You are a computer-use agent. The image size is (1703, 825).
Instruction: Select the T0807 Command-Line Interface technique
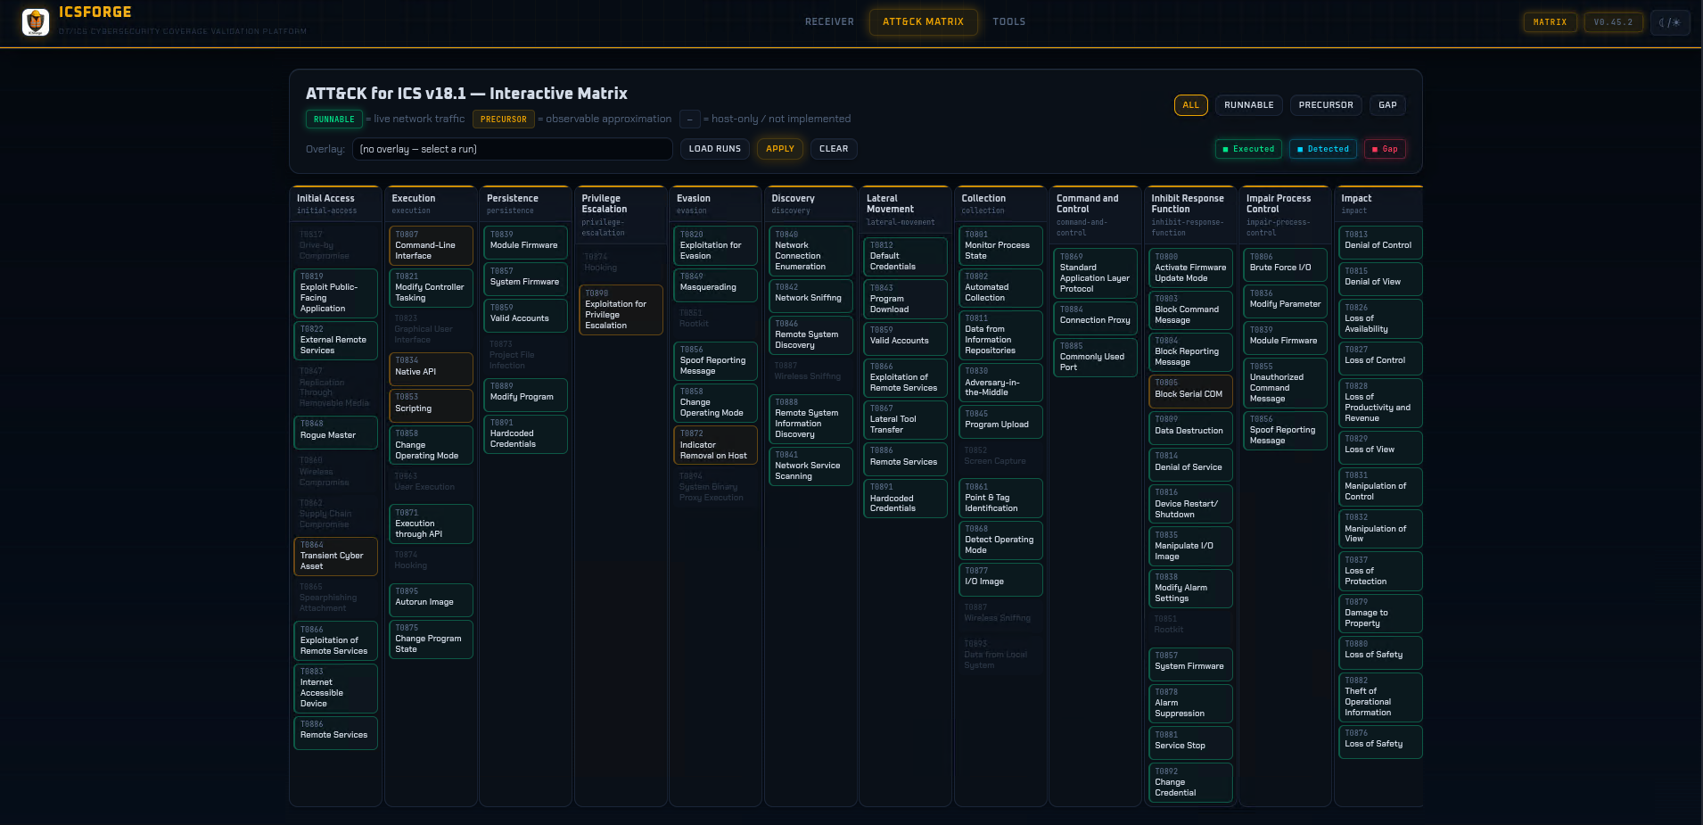tap(431, 245)
